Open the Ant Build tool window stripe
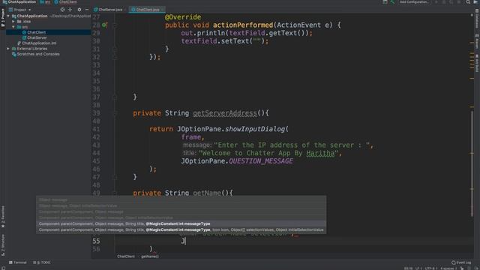The width and height of the screenshot is (480, 270). pyautogui.click(x=477, y=63)
